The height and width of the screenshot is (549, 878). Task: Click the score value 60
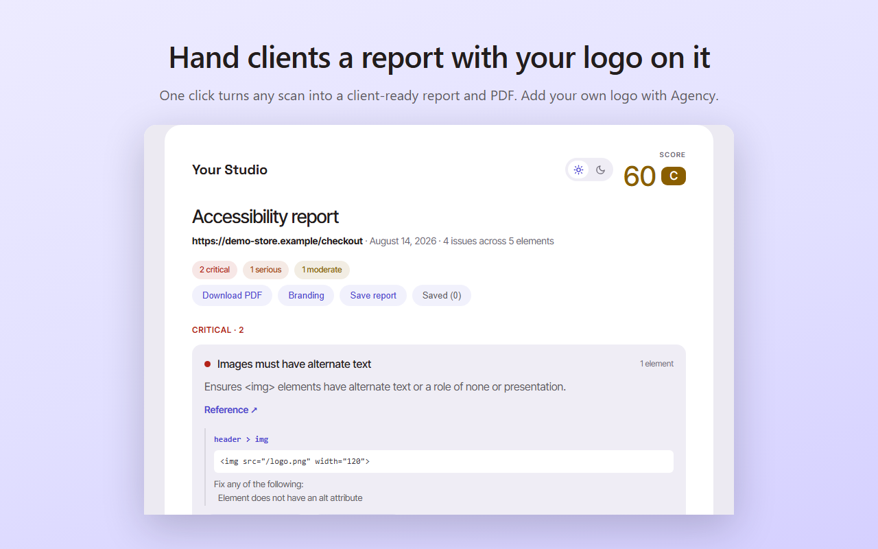pyautogui.click(x=639, y=176)
